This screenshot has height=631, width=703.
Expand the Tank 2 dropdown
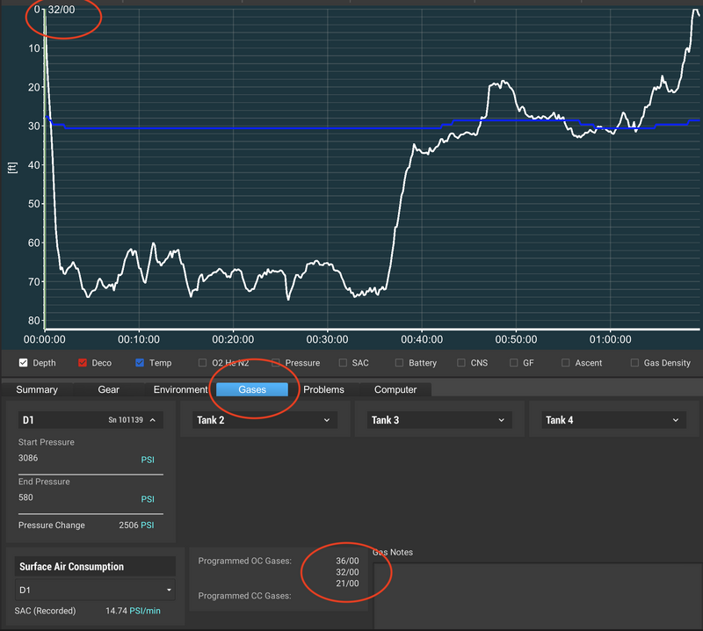[327, 421]
